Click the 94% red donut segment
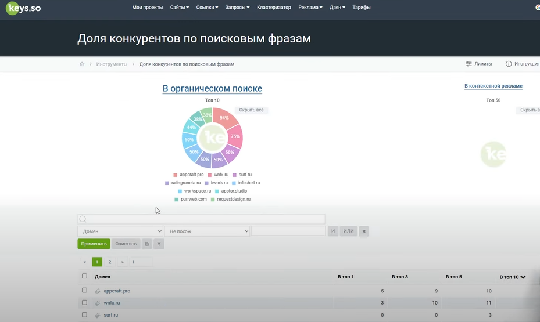This screenshot has width=540, height=322. (x=224, y=118)
